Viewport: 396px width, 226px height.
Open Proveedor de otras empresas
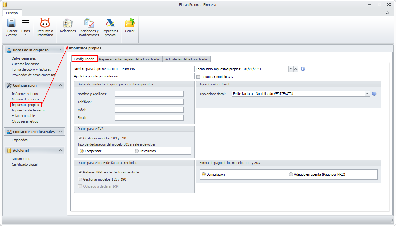point(34,75)
